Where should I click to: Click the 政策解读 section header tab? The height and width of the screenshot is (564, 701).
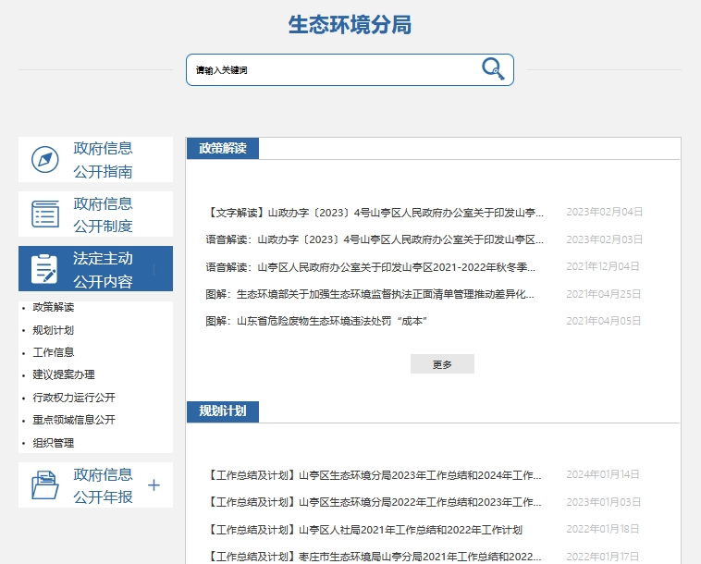[223, 148]
